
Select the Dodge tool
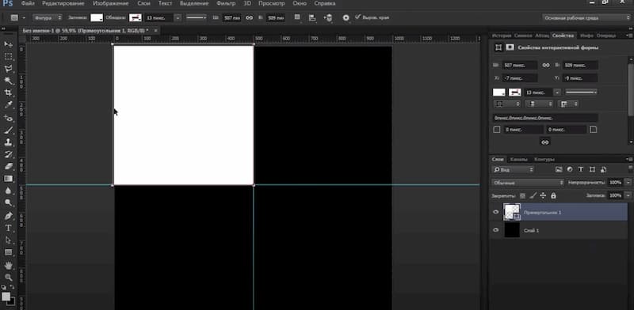click(x=8, y=202)
